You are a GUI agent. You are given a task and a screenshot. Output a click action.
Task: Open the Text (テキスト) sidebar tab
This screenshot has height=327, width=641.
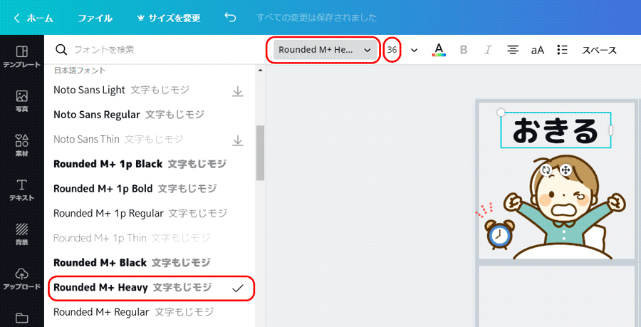pos(21,190)
